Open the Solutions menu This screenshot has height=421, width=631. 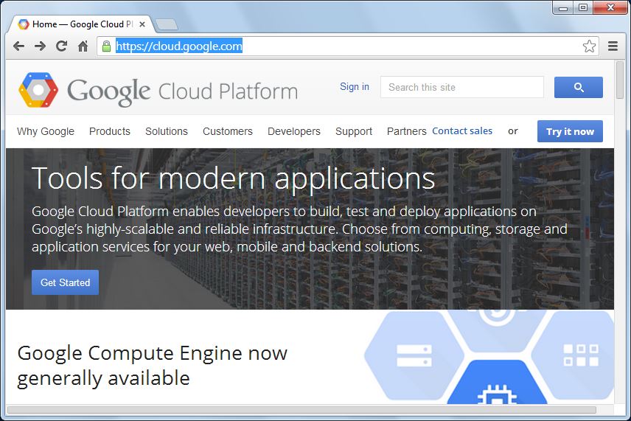[167, 132]
